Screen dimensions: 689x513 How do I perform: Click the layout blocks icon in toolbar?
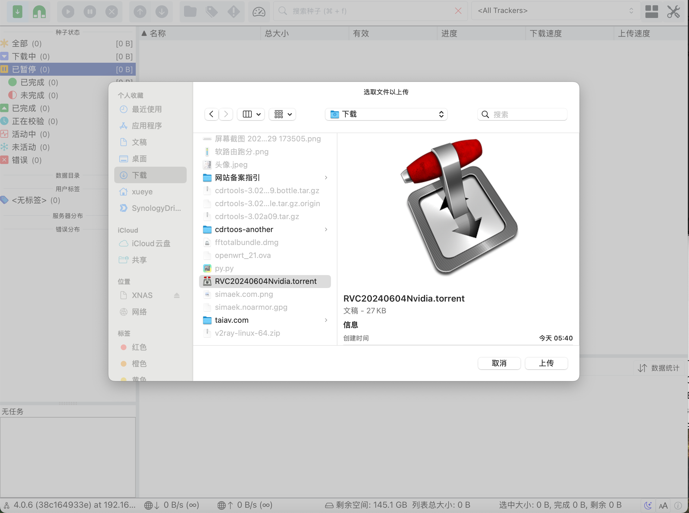point(651,12)
